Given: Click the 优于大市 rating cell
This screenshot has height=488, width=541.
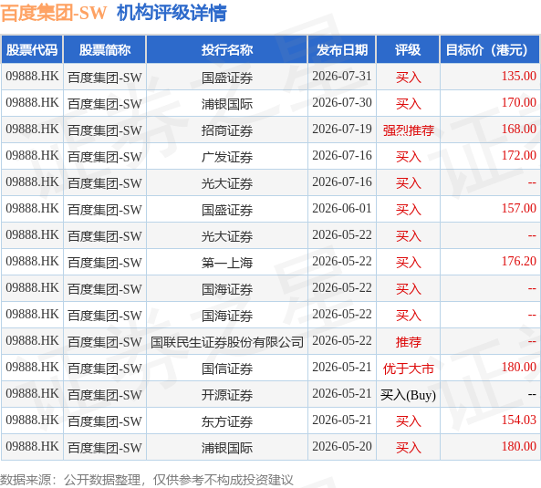Looking at the screenshot, I should pyautogui.click(x=408, y=369).
